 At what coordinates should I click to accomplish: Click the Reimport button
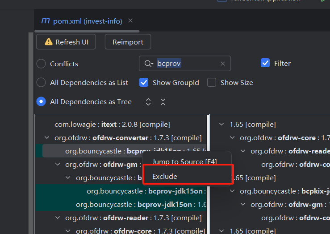[x=128, y=42]
